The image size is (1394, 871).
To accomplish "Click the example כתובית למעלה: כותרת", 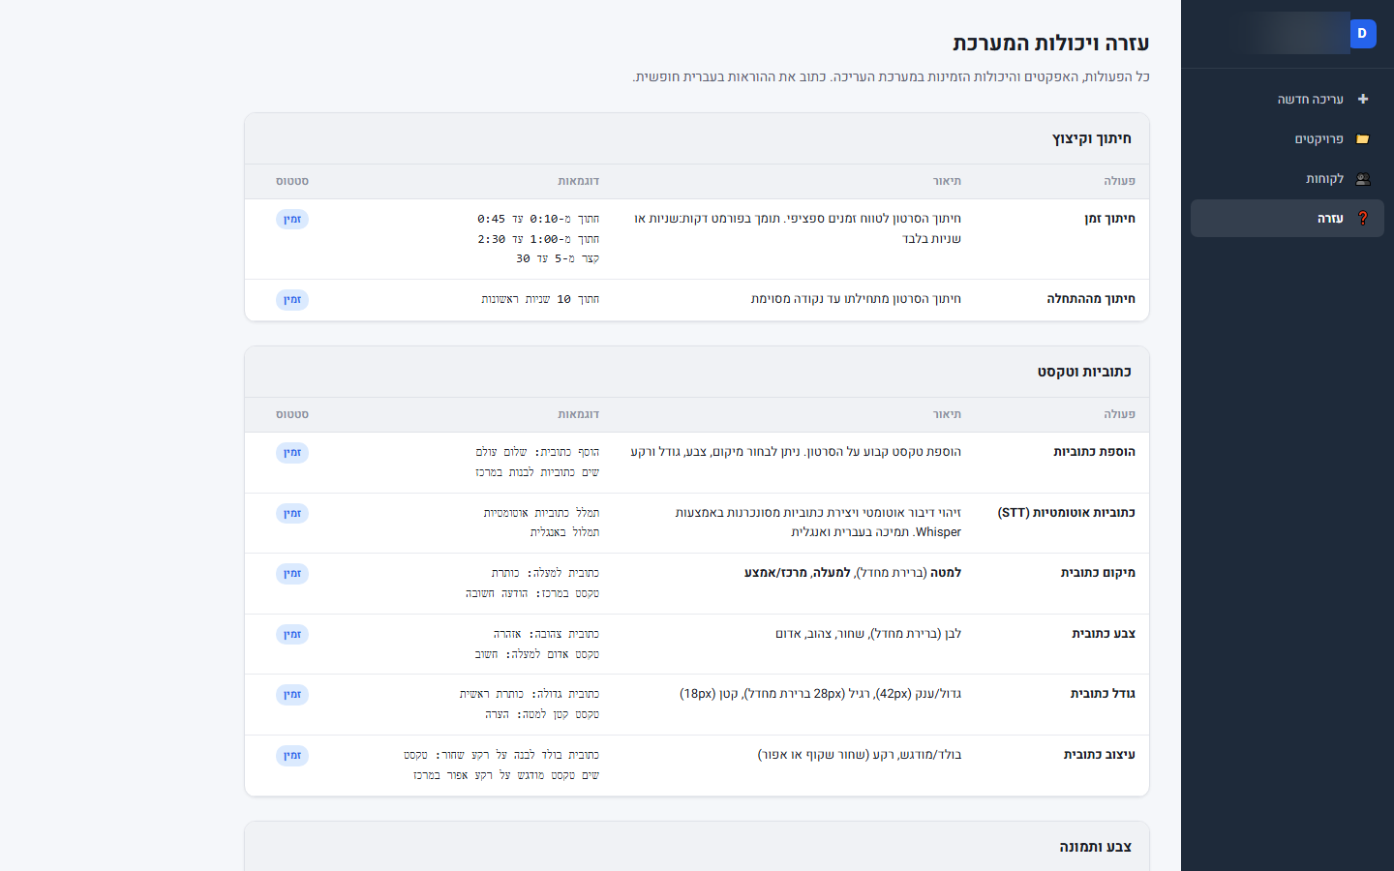I will click(x=545, y=573).
